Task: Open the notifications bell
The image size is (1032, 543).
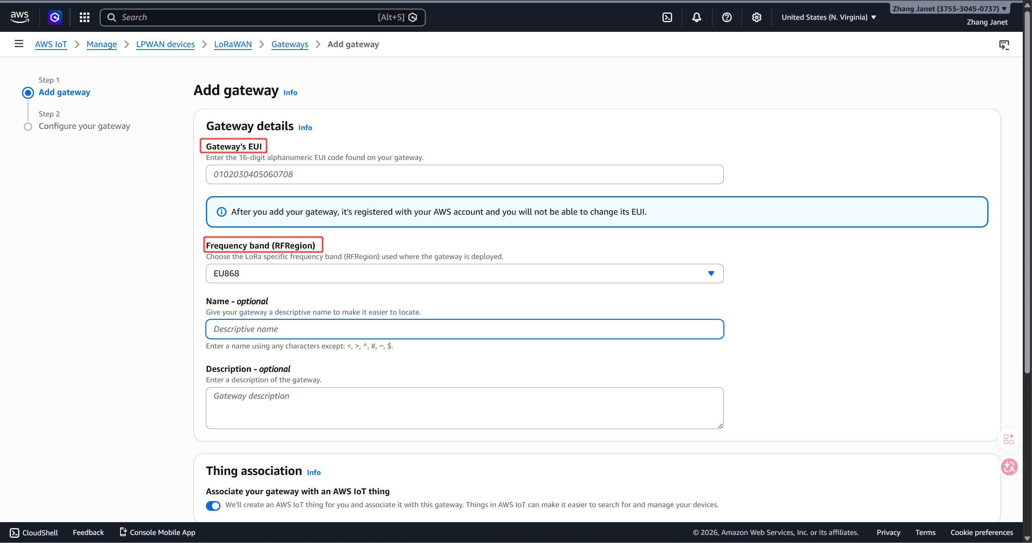Action: coord(697,17)
